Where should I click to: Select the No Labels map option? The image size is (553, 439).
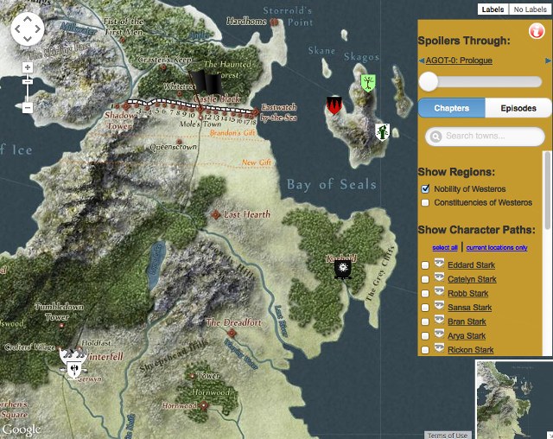(530, 10)
